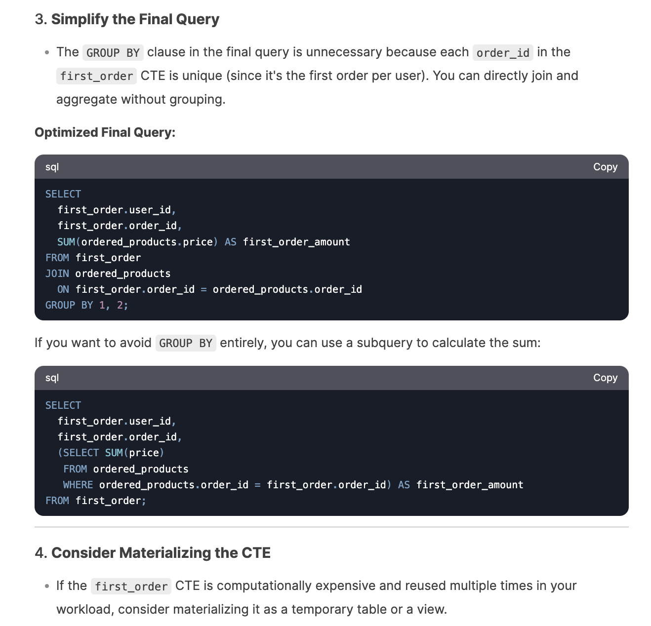This screenshot has width=651, height=626.
Task: Click the inline order_id code snippet
Action: pos(502,53)
